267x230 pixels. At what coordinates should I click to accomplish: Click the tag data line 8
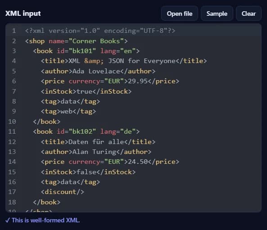pyautogui.click(x=71, y=101)
